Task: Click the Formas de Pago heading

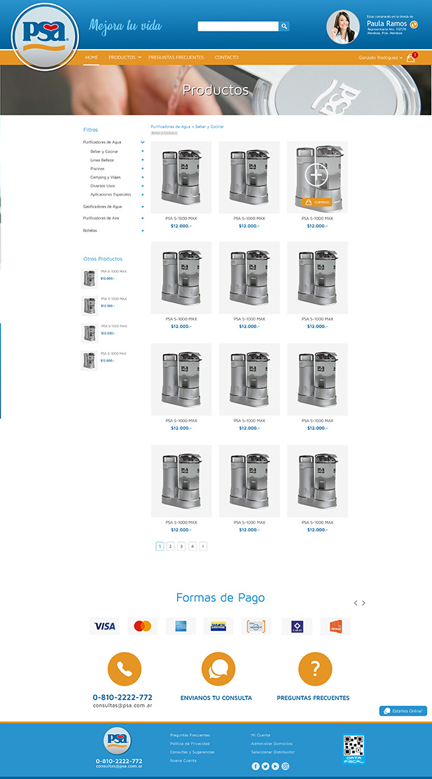Action: pos(221,597)
